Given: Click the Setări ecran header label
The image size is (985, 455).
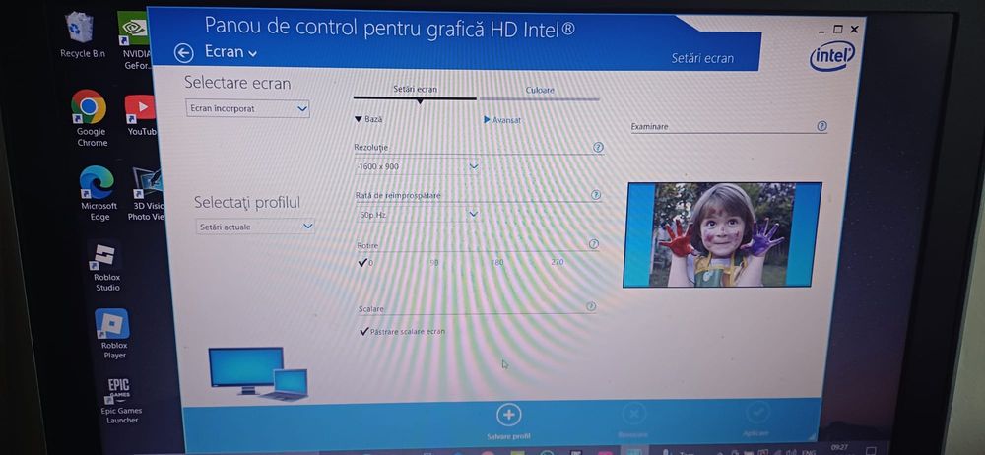Looking at the screenshot, I should click(x=701, y=58).
